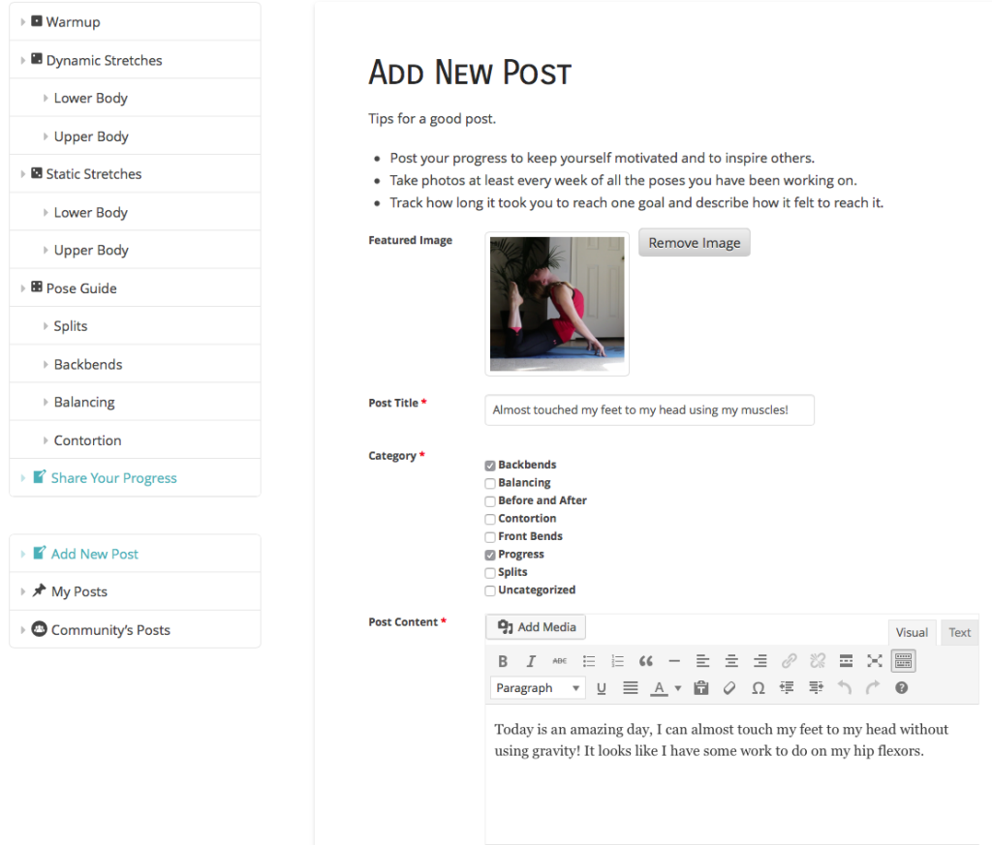
Task: Align text left
Action: pos(703,661)
